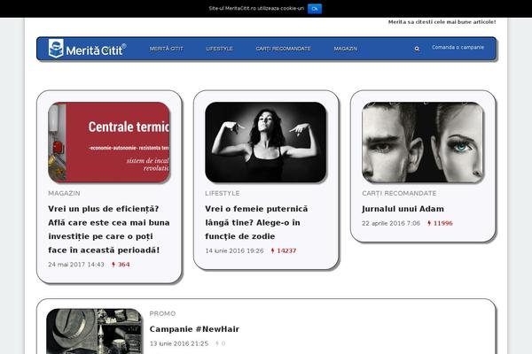This screenshot has height=354, width=532.
Task: Click view count 364 lightning icon
Action: point(113,265)
